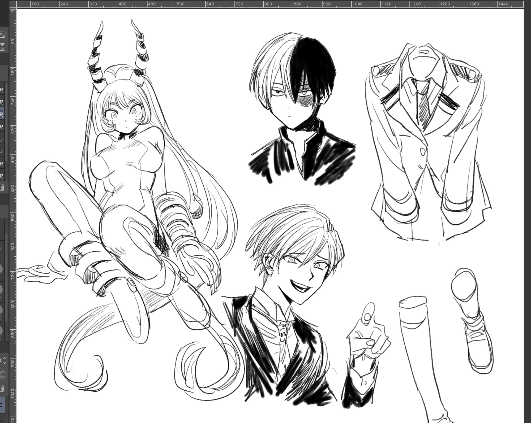Click the trash icon below the brush size presets
Screen dimensions: 531x423
pyautogui.click(x=2, y=389)
